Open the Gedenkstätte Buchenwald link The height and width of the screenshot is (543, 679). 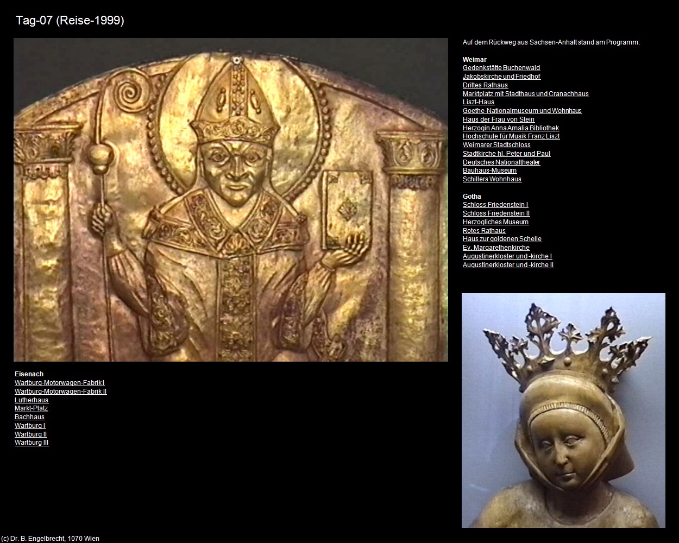501,68
